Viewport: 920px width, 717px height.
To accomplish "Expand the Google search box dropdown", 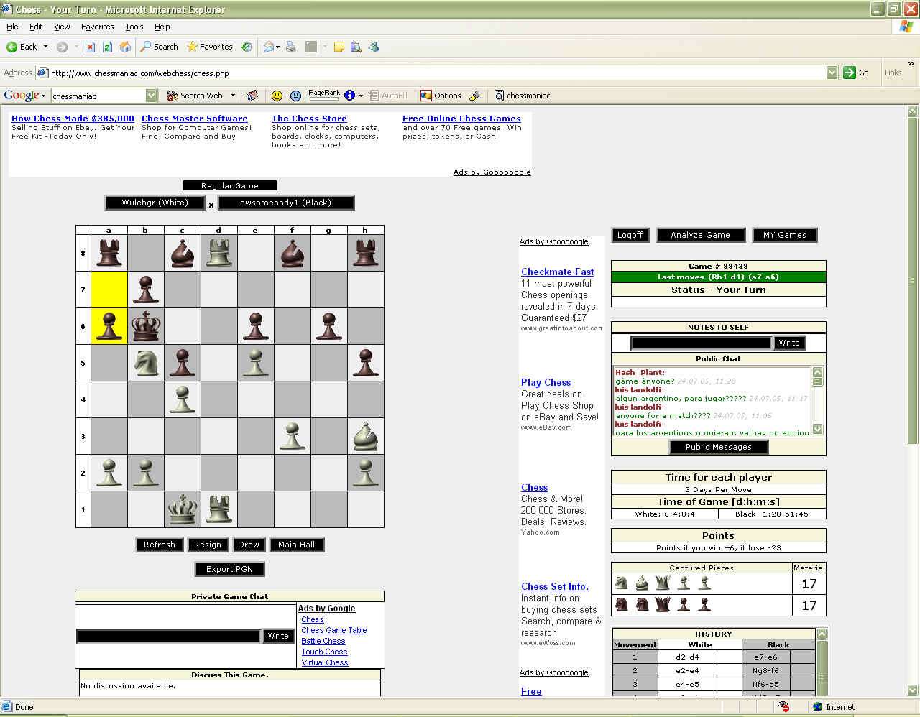I will point(151,96).
